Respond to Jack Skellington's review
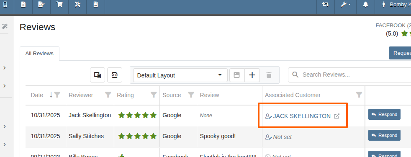This screenshot has height=157, width=411. click(384, 114)
